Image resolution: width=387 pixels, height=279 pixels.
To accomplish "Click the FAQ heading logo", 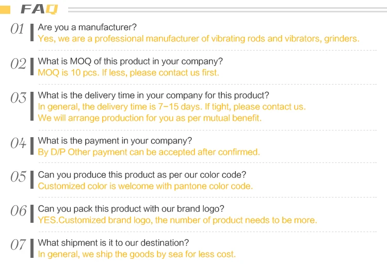I will click(39, 9).
